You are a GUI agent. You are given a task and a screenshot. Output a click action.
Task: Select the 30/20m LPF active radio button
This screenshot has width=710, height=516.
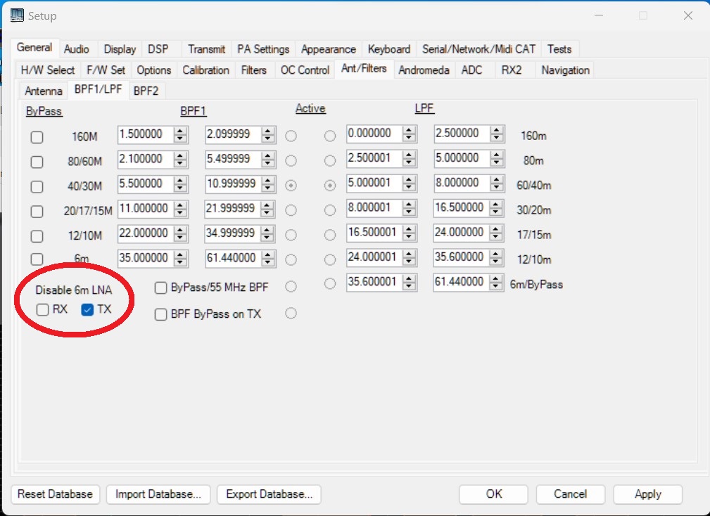pyautogui.click(x=329, y=210)
